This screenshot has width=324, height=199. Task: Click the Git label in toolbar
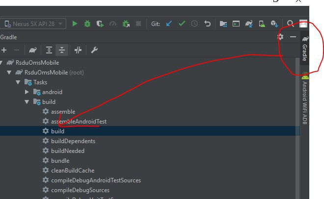click(x=156, y=24)
